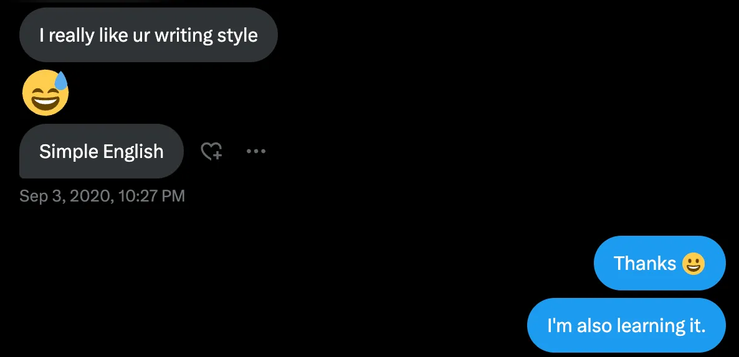Click the blue "Thanks" reply bubble

(x=659, y=263)
